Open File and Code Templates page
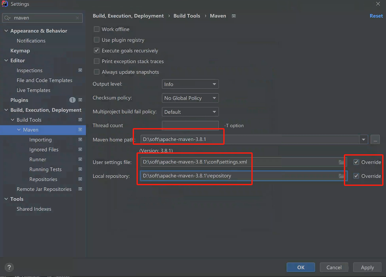 (x=44, y=80)
